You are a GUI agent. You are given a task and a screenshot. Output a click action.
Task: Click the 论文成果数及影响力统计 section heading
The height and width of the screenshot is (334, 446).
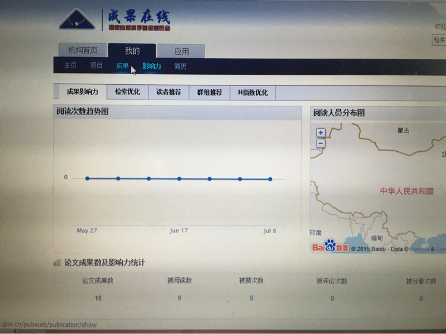pyautogui.click(x=105, y=262)
